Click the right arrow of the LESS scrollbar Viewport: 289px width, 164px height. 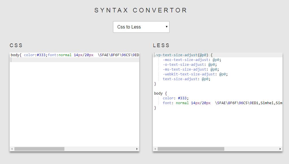tap(280, 149)
